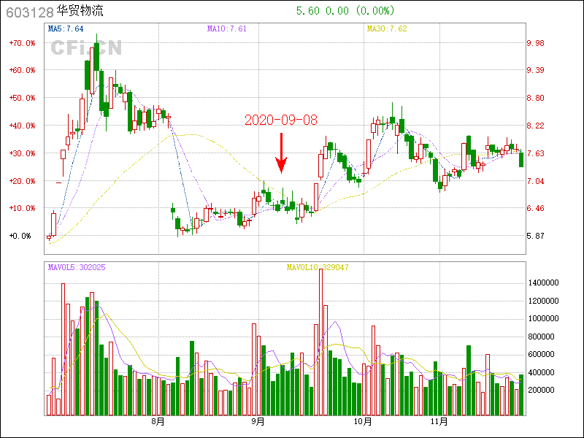Click the 7.04 price axis label
Viewport: 584px width, 438px height.
[x=535, y=181]
